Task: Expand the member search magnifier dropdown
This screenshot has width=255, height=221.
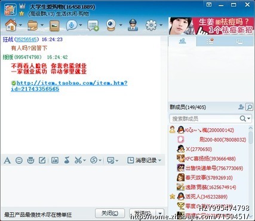Action: [x=249, y=118]
